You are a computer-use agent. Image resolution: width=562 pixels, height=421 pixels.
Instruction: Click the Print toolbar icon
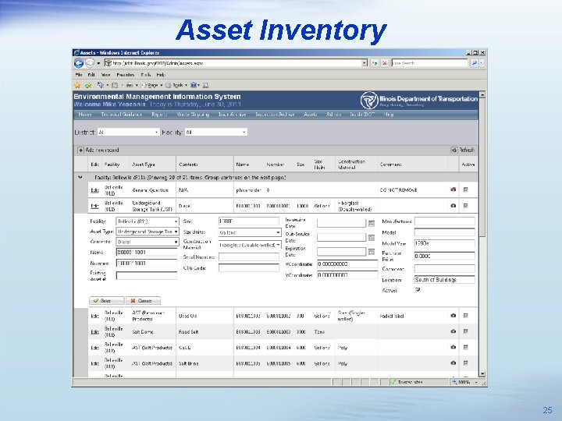(x=130, y=85)
